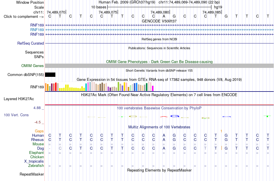Click the 4.88 upper conservation axis value
Screen dimensions: 274x181
point(37,108)
